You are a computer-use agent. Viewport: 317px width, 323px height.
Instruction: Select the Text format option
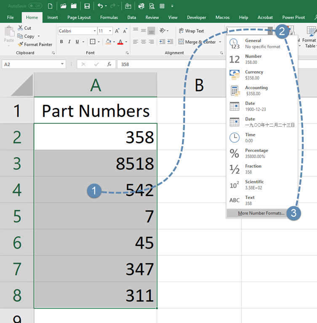[250, 200]
